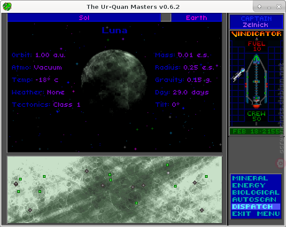Start AUTOSCAN from the scan menu
The width and height of the screenshot is (286, 227).
click(254, 200)
